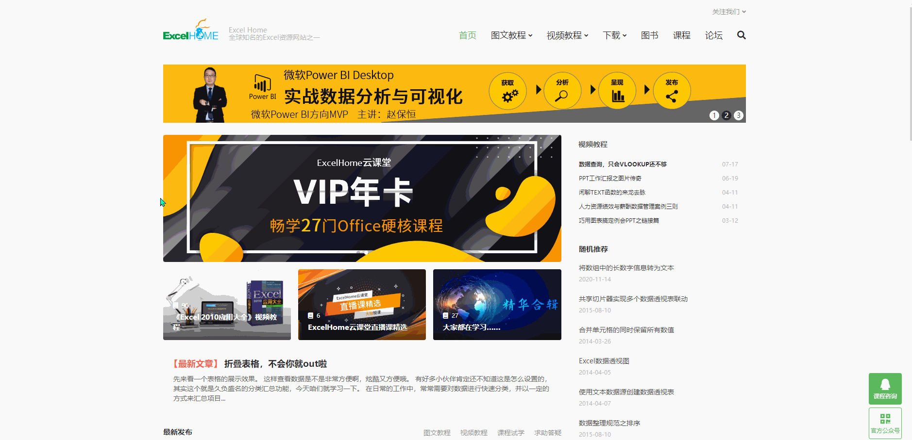912x440 pixels.
Task: Select banner slide dot 1
Action: point(714,115)
